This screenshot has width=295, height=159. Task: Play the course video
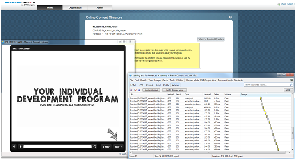[21, 147]
